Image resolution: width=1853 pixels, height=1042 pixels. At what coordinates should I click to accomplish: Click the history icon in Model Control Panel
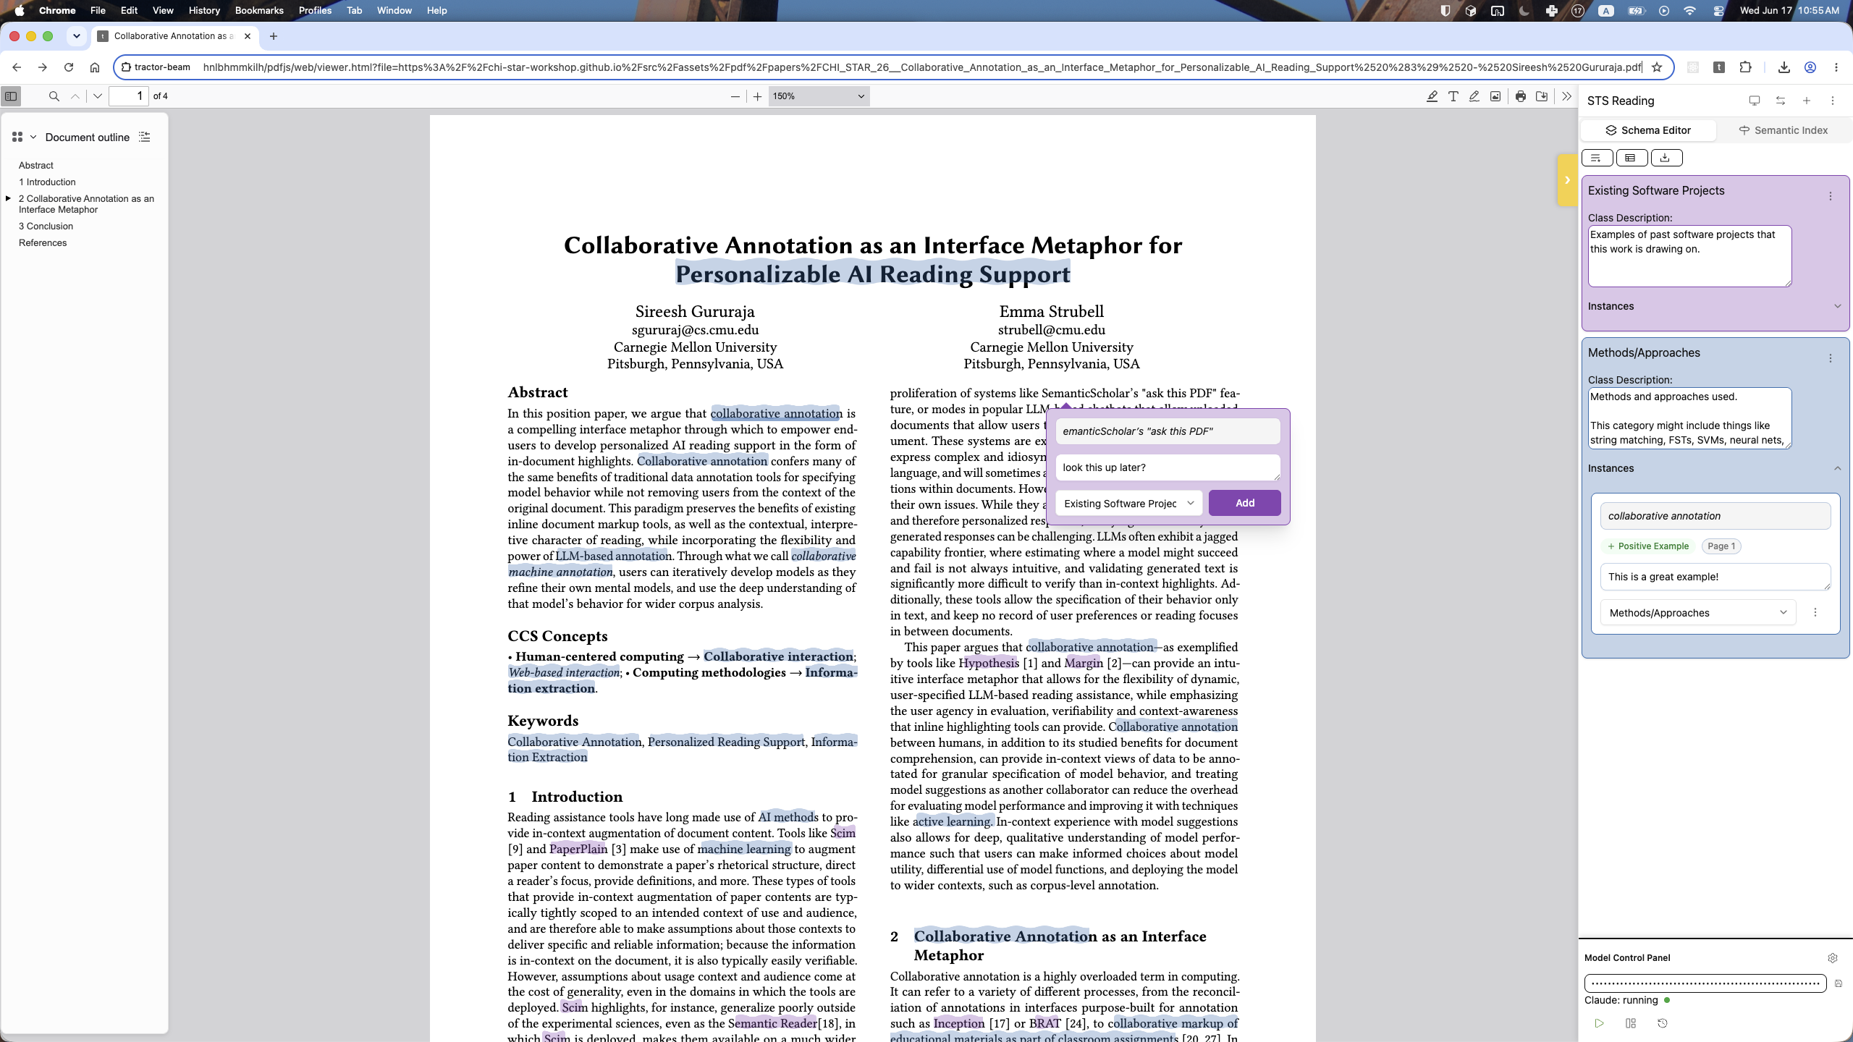(x=1663, y=1023)
